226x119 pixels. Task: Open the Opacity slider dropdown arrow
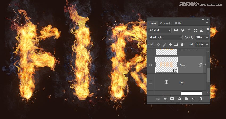tap(207, 38)
